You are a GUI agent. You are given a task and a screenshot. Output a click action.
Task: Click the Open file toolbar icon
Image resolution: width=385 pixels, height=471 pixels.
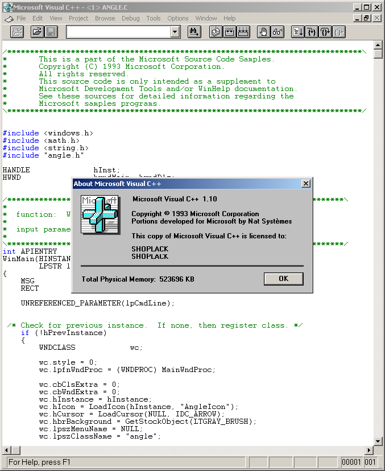pos(37,32)
